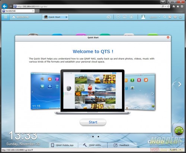This screenshot has width=186, height=153.
Task: Open external devices icon in the toolbar
Action: [125, 17]
